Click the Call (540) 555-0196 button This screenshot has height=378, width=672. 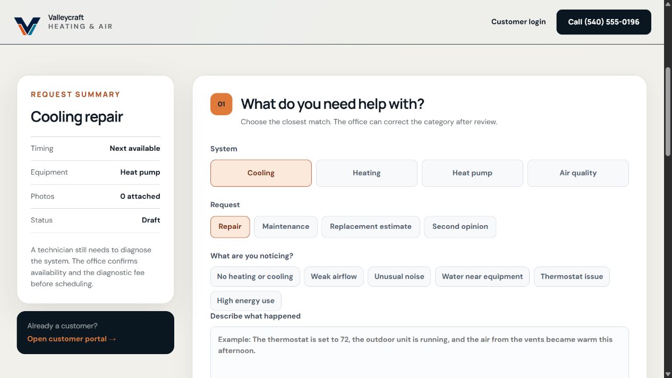[603, 22]
